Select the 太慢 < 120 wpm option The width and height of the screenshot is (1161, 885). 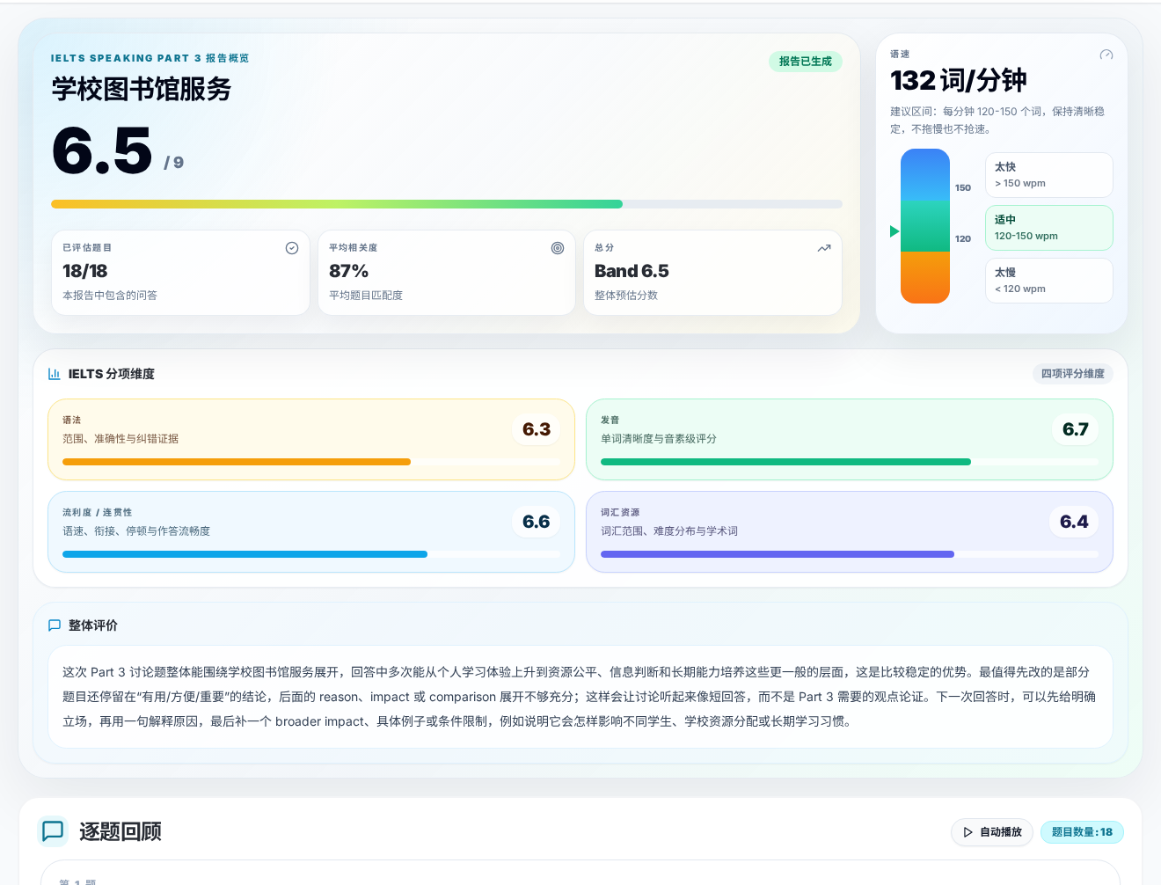(x=1048, y=281)
